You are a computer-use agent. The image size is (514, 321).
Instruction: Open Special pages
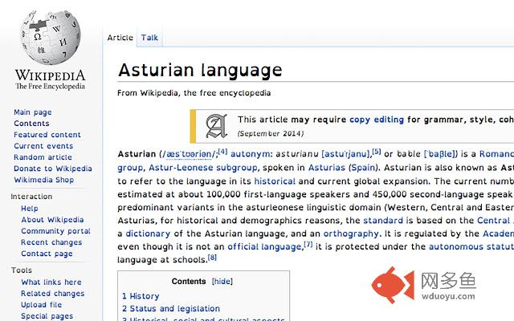(x=47, y=316)
